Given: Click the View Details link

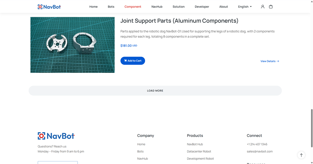Looking at the screenshot, I should pos(270,61).
